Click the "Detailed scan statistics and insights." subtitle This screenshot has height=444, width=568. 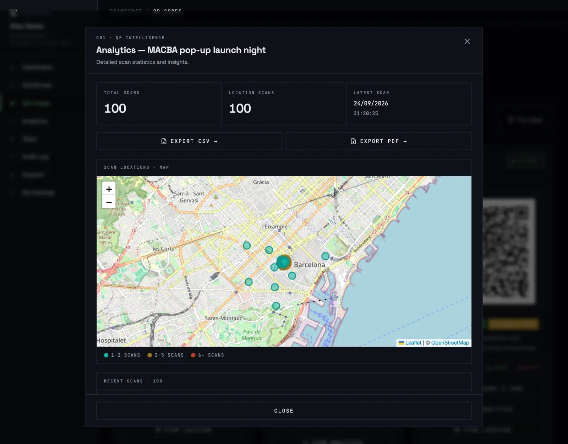tap(142, 62)
